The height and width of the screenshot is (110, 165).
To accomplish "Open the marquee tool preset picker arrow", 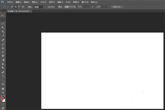I will tap(8, 7).
